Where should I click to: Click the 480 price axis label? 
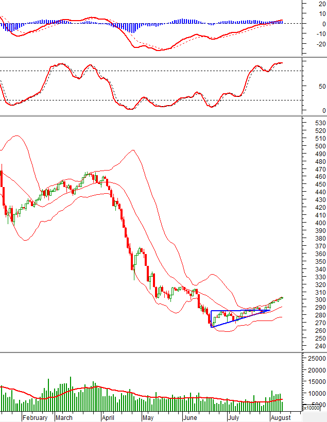[x=320, y=161]
